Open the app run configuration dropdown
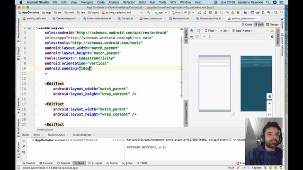This screenshot has width=303, height=170. 160,13
